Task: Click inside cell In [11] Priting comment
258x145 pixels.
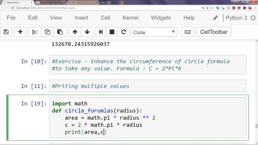Action: point(148,86)
